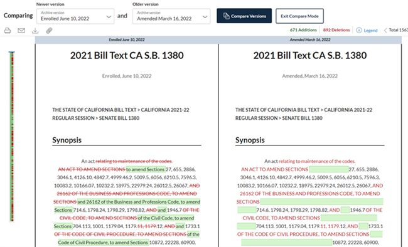Click the documents icon on Compare Versions
Viewport: 408px width, 247px height.
click(226, 16)
